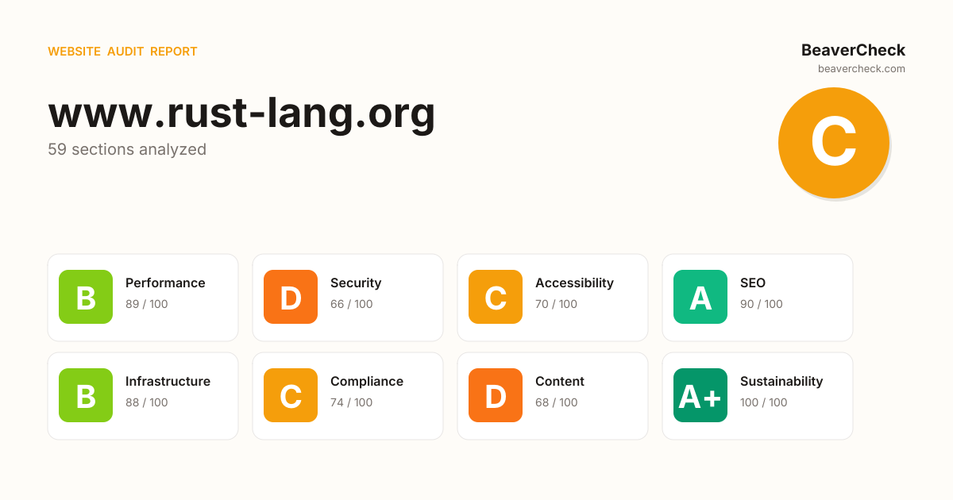Open the Security card title
The width and height of the screenshot is (953, 500).
(x=356, y=283)
